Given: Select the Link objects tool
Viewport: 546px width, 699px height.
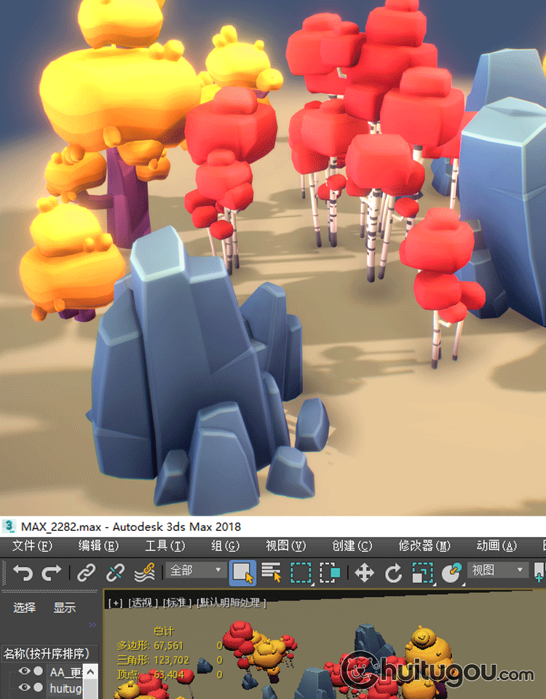Looking at the screenshot, I should tap(87, 572).
